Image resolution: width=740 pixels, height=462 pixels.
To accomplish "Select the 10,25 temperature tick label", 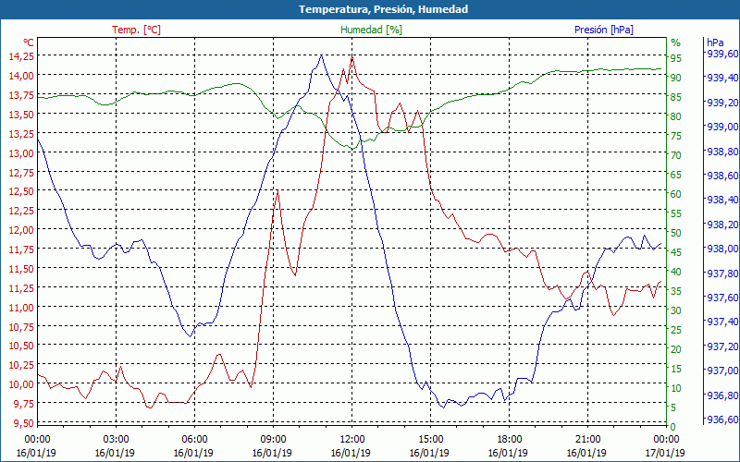I will click(x=21, y=364).
